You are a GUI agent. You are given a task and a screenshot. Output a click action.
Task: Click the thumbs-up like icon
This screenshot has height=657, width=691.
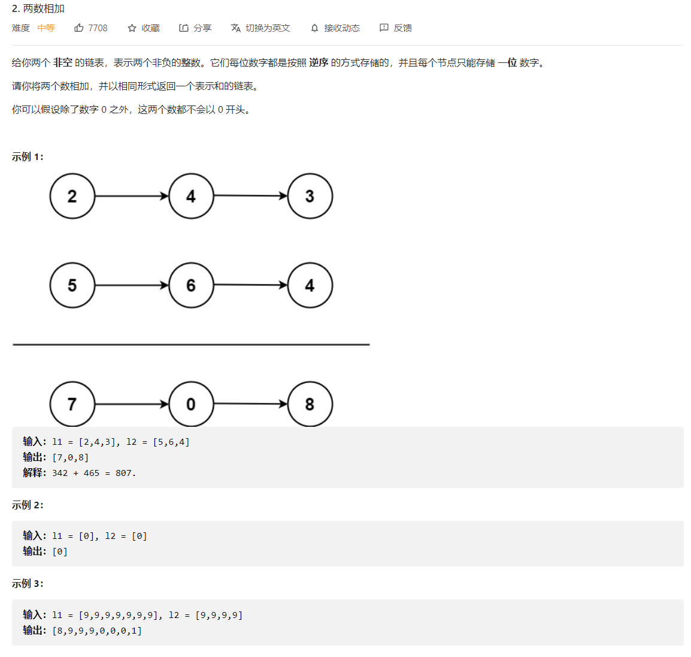(x=79, y=28)
